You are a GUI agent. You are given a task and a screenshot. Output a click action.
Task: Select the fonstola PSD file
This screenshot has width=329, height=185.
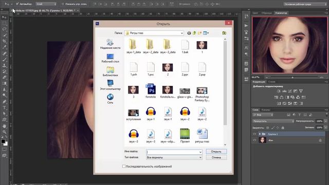(x=151, y=91)
